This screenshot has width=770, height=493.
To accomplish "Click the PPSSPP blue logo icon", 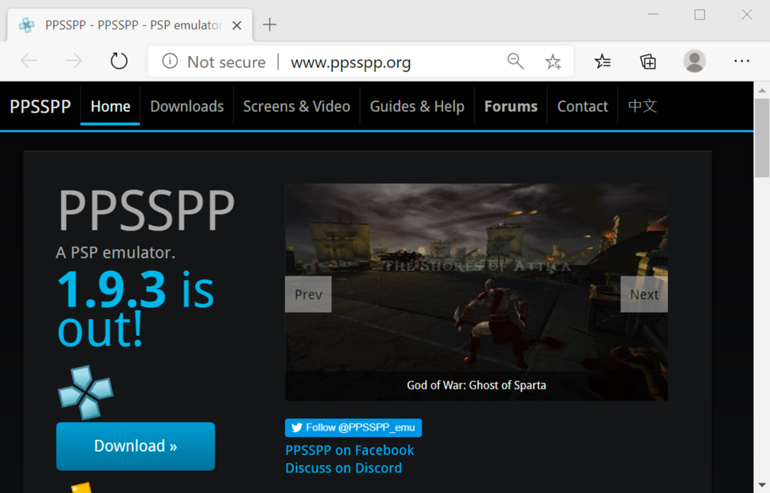I will click(x=85, y=392).
